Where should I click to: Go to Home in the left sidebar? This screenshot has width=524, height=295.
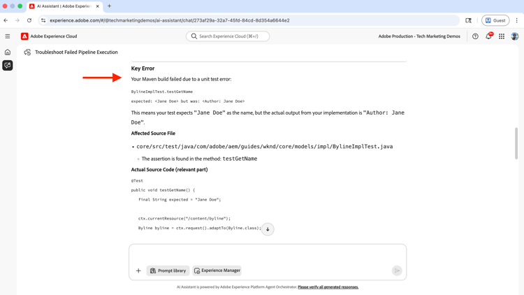click(x=8, y=52)
